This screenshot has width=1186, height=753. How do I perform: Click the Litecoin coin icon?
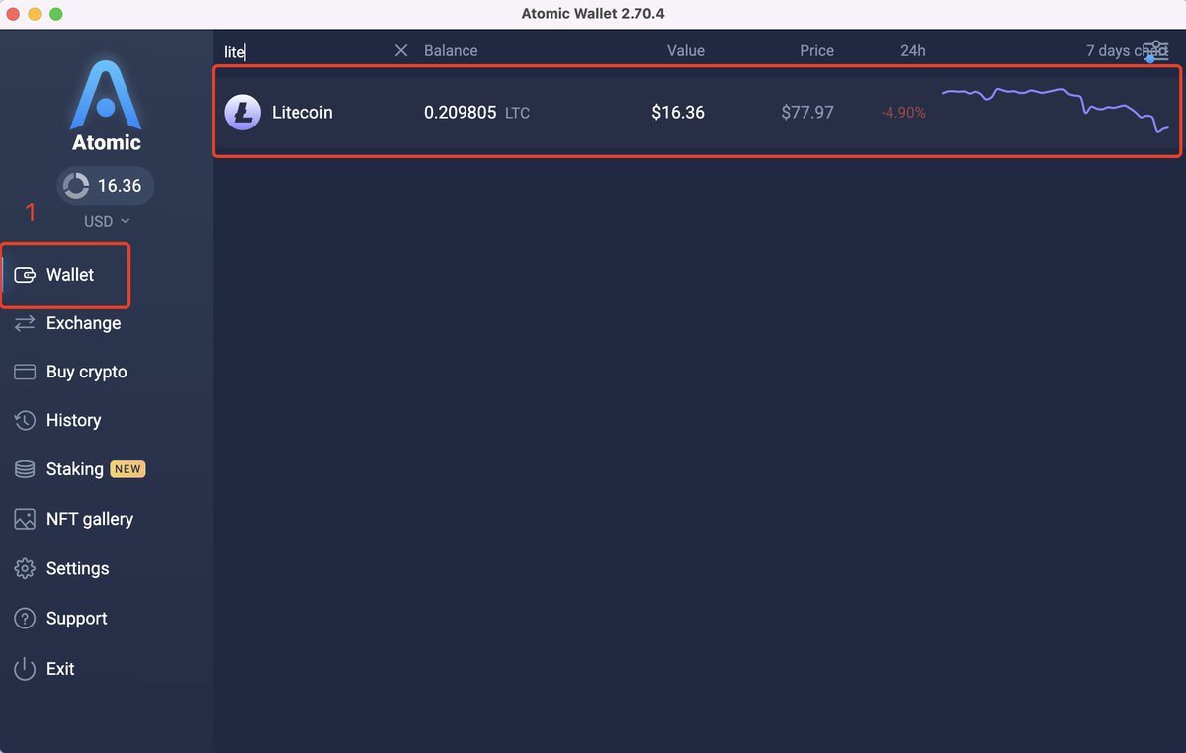242,113
